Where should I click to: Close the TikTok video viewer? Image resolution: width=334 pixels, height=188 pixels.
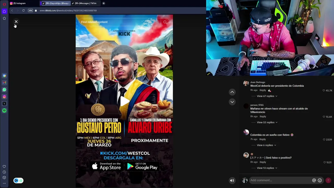point(16,22)
